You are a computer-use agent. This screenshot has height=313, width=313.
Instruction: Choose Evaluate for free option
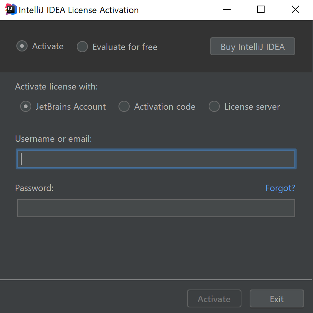point(82,47)
